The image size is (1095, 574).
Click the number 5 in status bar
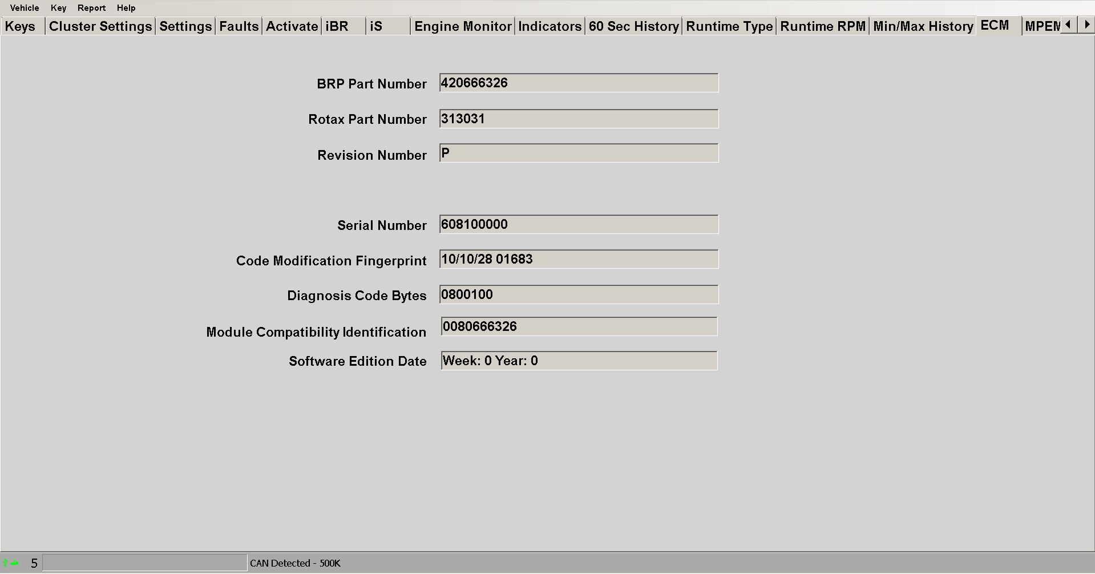point(34,563)
